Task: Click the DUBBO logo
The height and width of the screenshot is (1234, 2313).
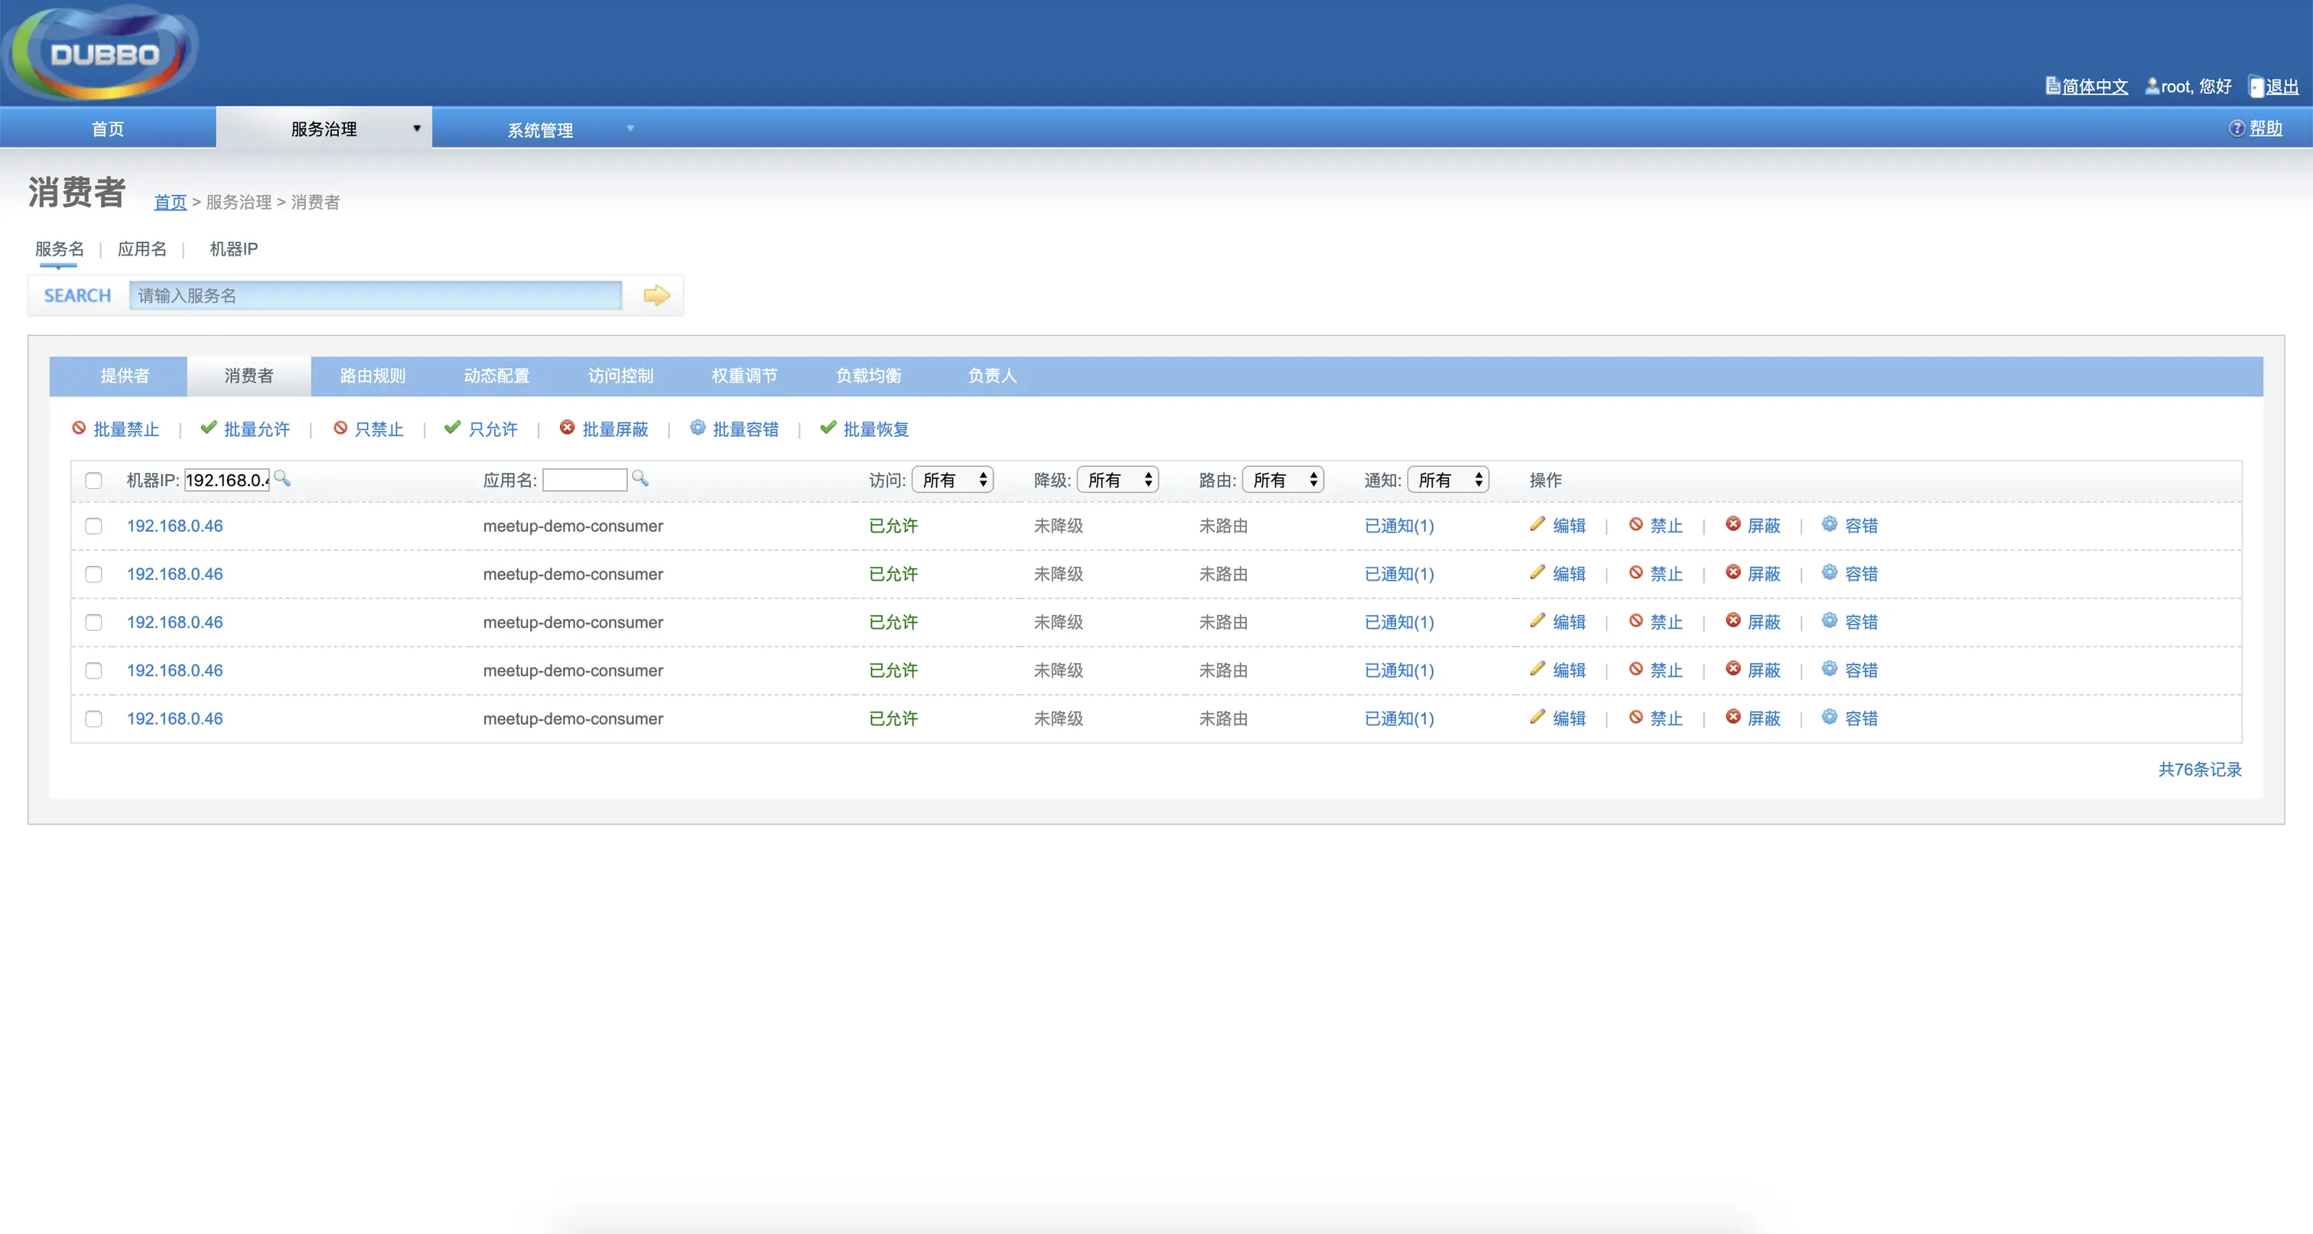Action: tap(102, 54)
